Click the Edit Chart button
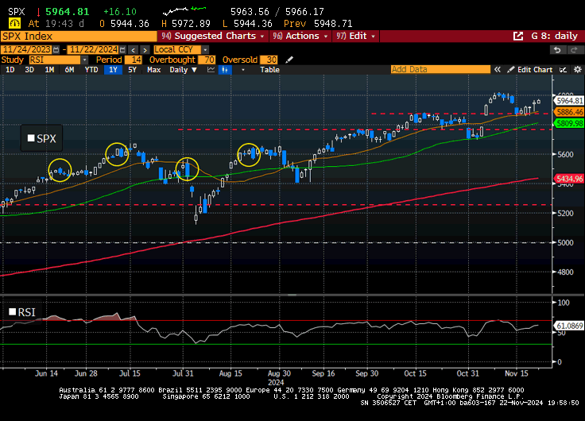The height and width of the screenshot is (421, 585). click(530, 70)
